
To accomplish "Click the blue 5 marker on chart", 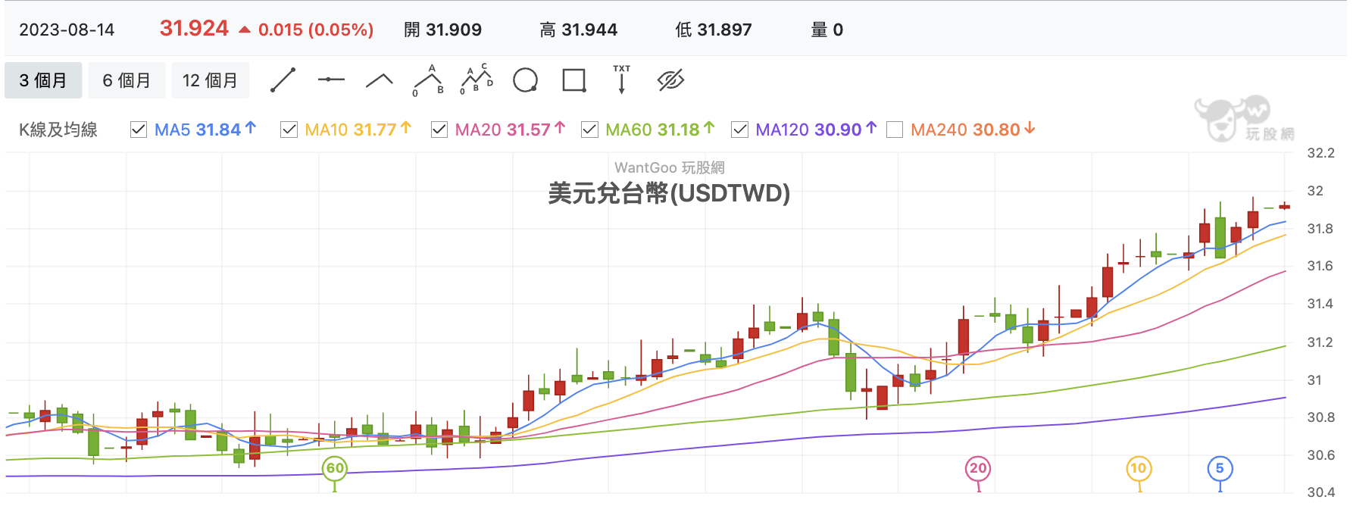I will click(x=1220, y=468).
